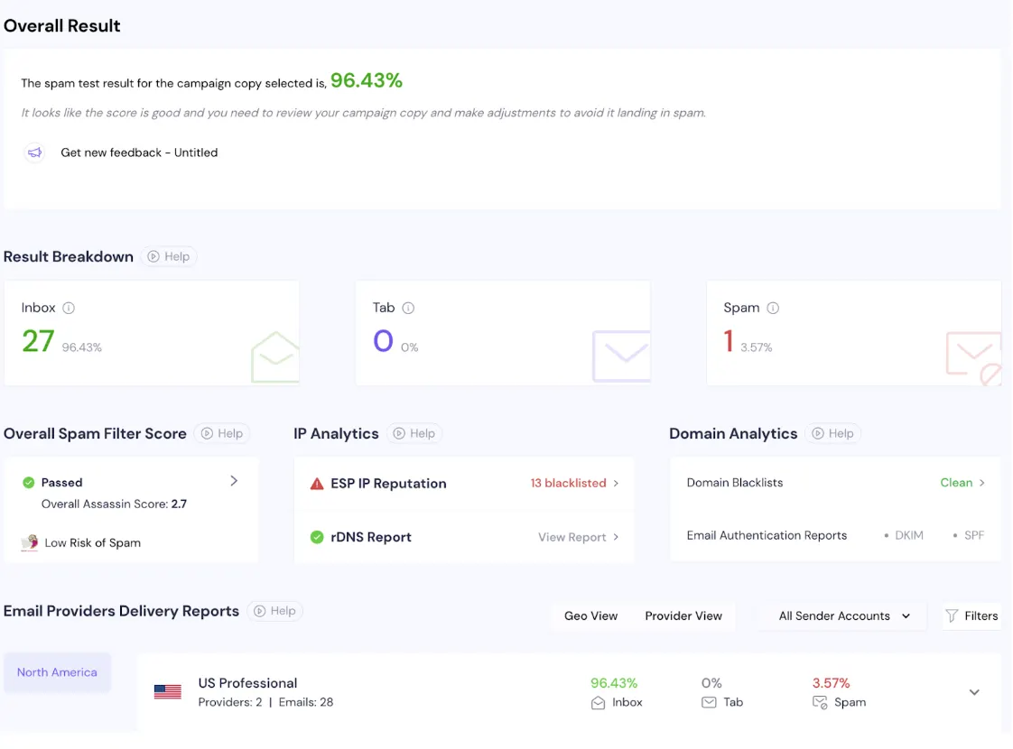Image resolution: width=1013 pixels, height=749 pixels.
Task: Click the US Professional title text
Action: (247, 683)
